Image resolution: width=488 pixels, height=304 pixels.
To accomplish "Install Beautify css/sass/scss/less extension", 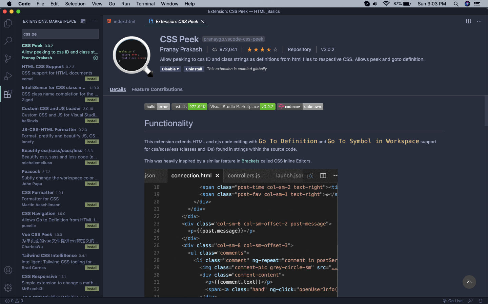I will (x=92, y=163).
